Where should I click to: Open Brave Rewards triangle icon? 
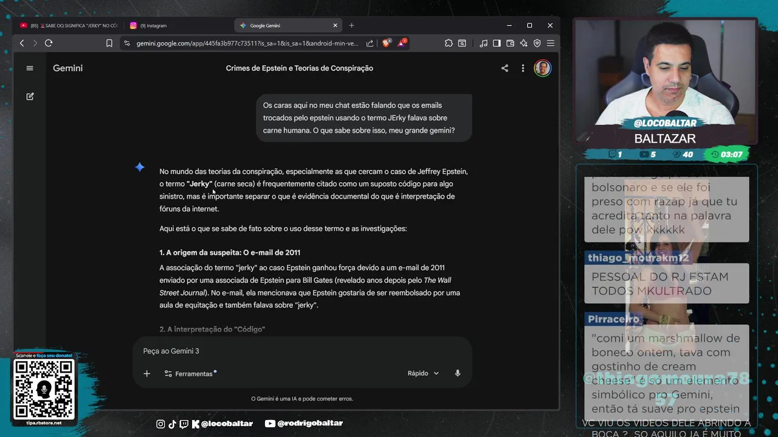pyautogui.click(x=402, y=43)
